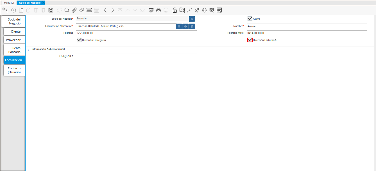Click the lock record icon
Image resolution: width=376 pixels, height=171 pixels.
[175, 10]
